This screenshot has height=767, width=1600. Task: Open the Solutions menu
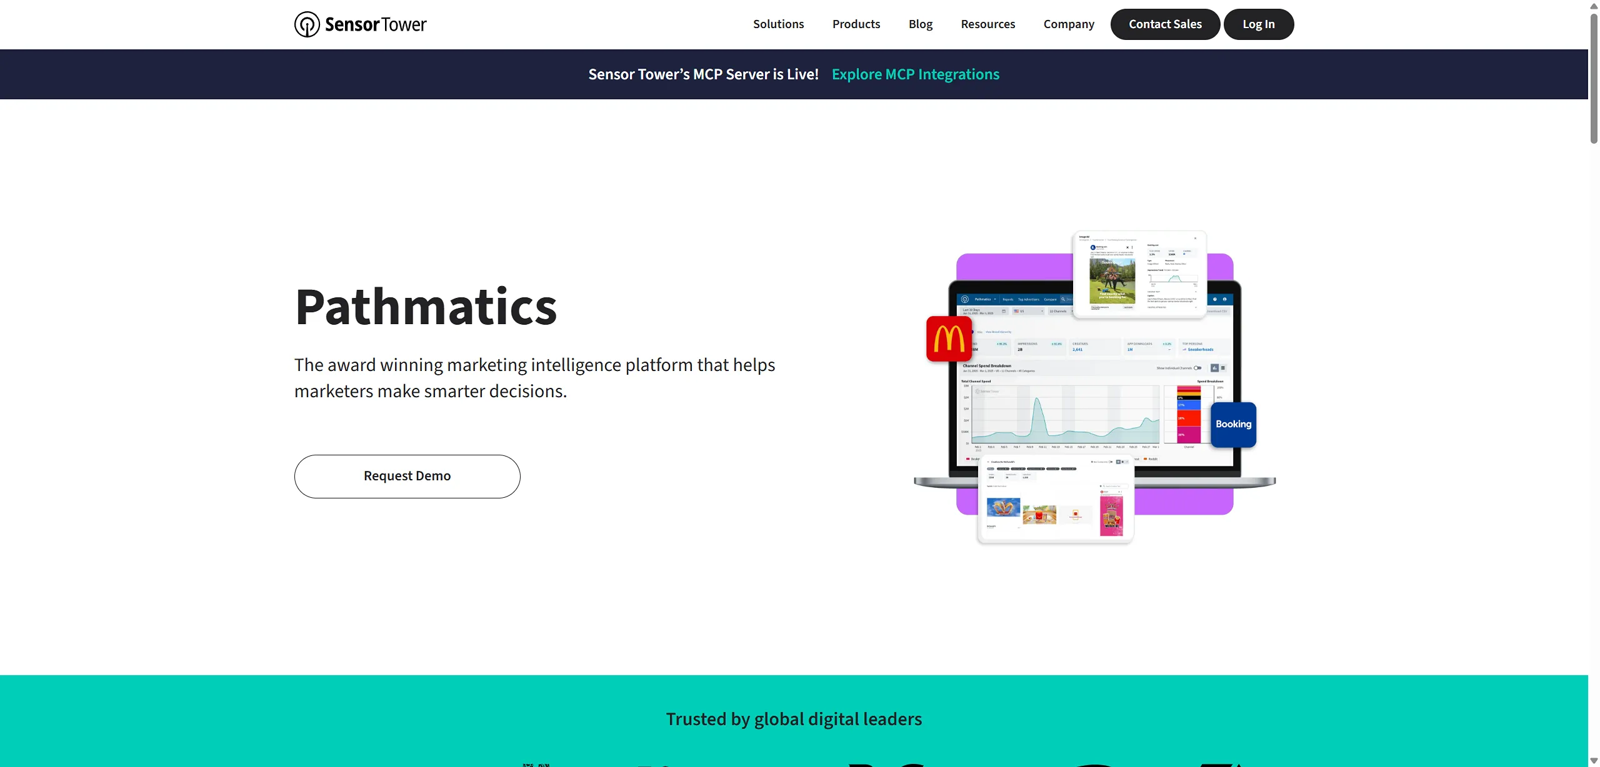tap(778, 24)
